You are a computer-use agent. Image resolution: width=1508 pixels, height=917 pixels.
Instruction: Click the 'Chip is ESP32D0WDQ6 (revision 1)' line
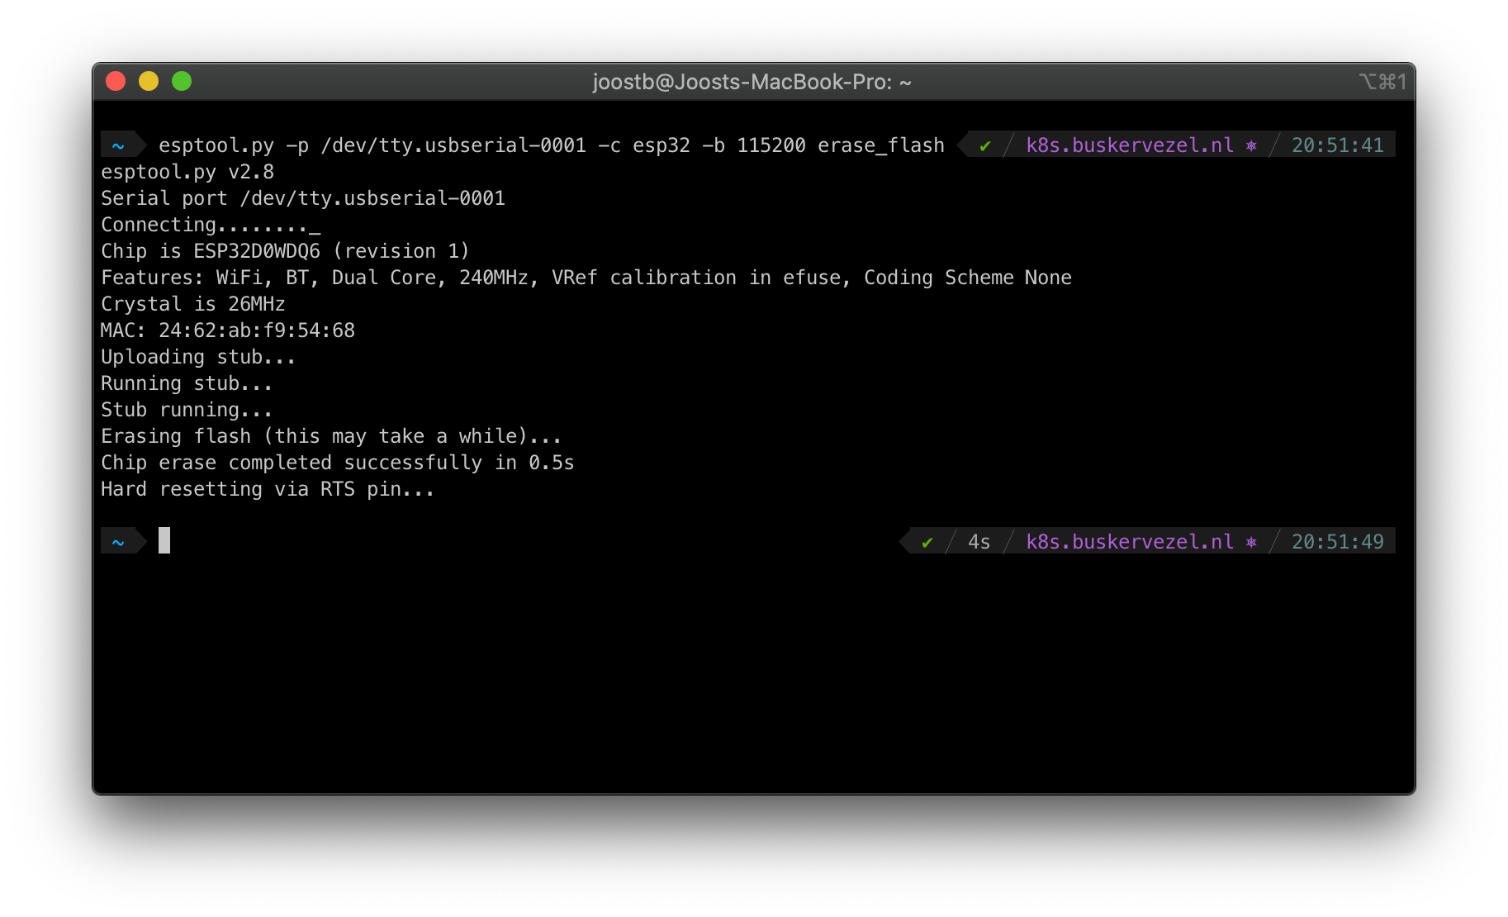click(x=285, y=251)
